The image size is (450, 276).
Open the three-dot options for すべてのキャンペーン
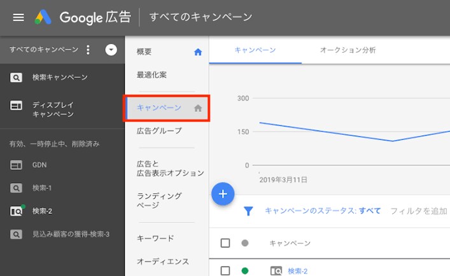point(88,50)
